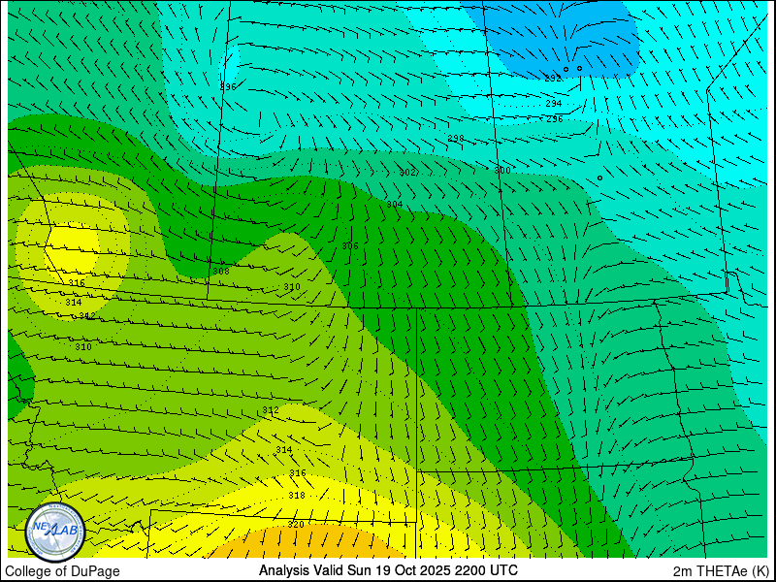This screenshot has width=776, height=582.
Task: Select the "Analysis Valid Sun 19 Oct 2025 2200 UTC" caption
Action: pyautogui.click(x=388, y=569)
